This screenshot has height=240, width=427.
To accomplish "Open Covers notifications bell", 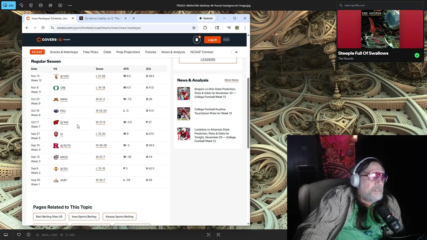I will (197, 40).
